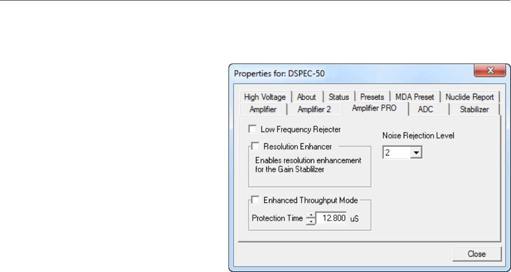The width and height of the screenshot is (511, 272).
Task: Select the Amplifier tab
Action: click(263, 110)
